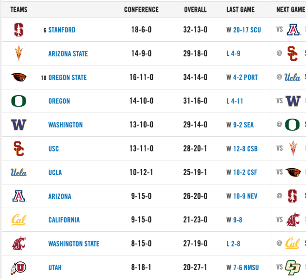The height and width of the screenshot is (279, 306).
Task: Click the Washington State cougar logo in Teams column
Action: click(19, 243)
